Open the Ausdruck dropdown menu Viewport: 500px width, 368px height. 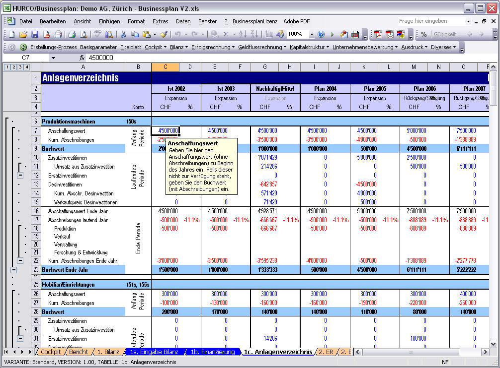pos(414,47)
